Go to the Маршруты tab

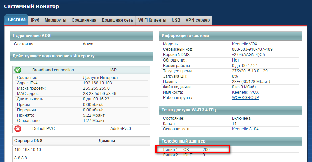[x=55, y=20]
